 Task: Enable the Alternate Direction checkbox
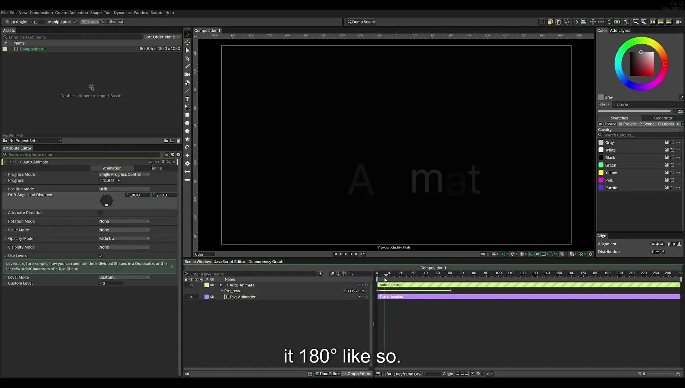[x=101, y=213]
